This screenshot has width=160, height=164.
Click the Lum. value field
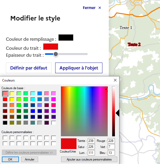click(x=91, y=153)
